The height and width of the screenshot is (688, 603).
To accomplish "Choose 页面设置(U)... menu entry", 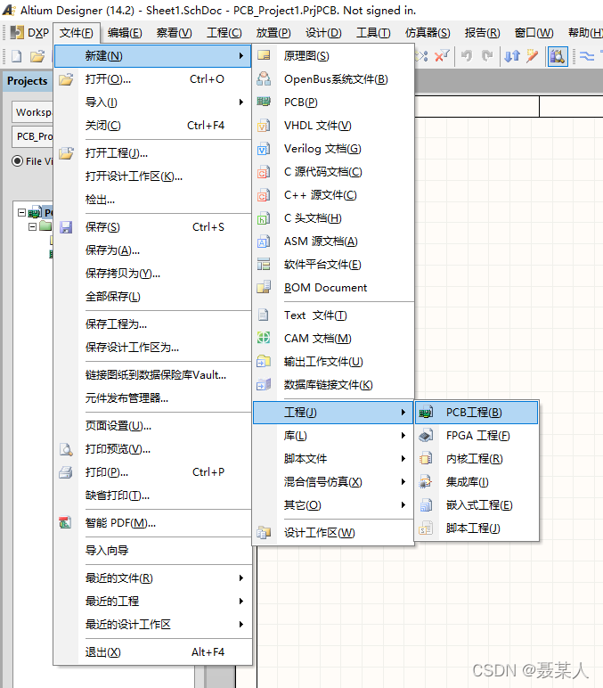I will pyautogui.click(x=153, y=426).
